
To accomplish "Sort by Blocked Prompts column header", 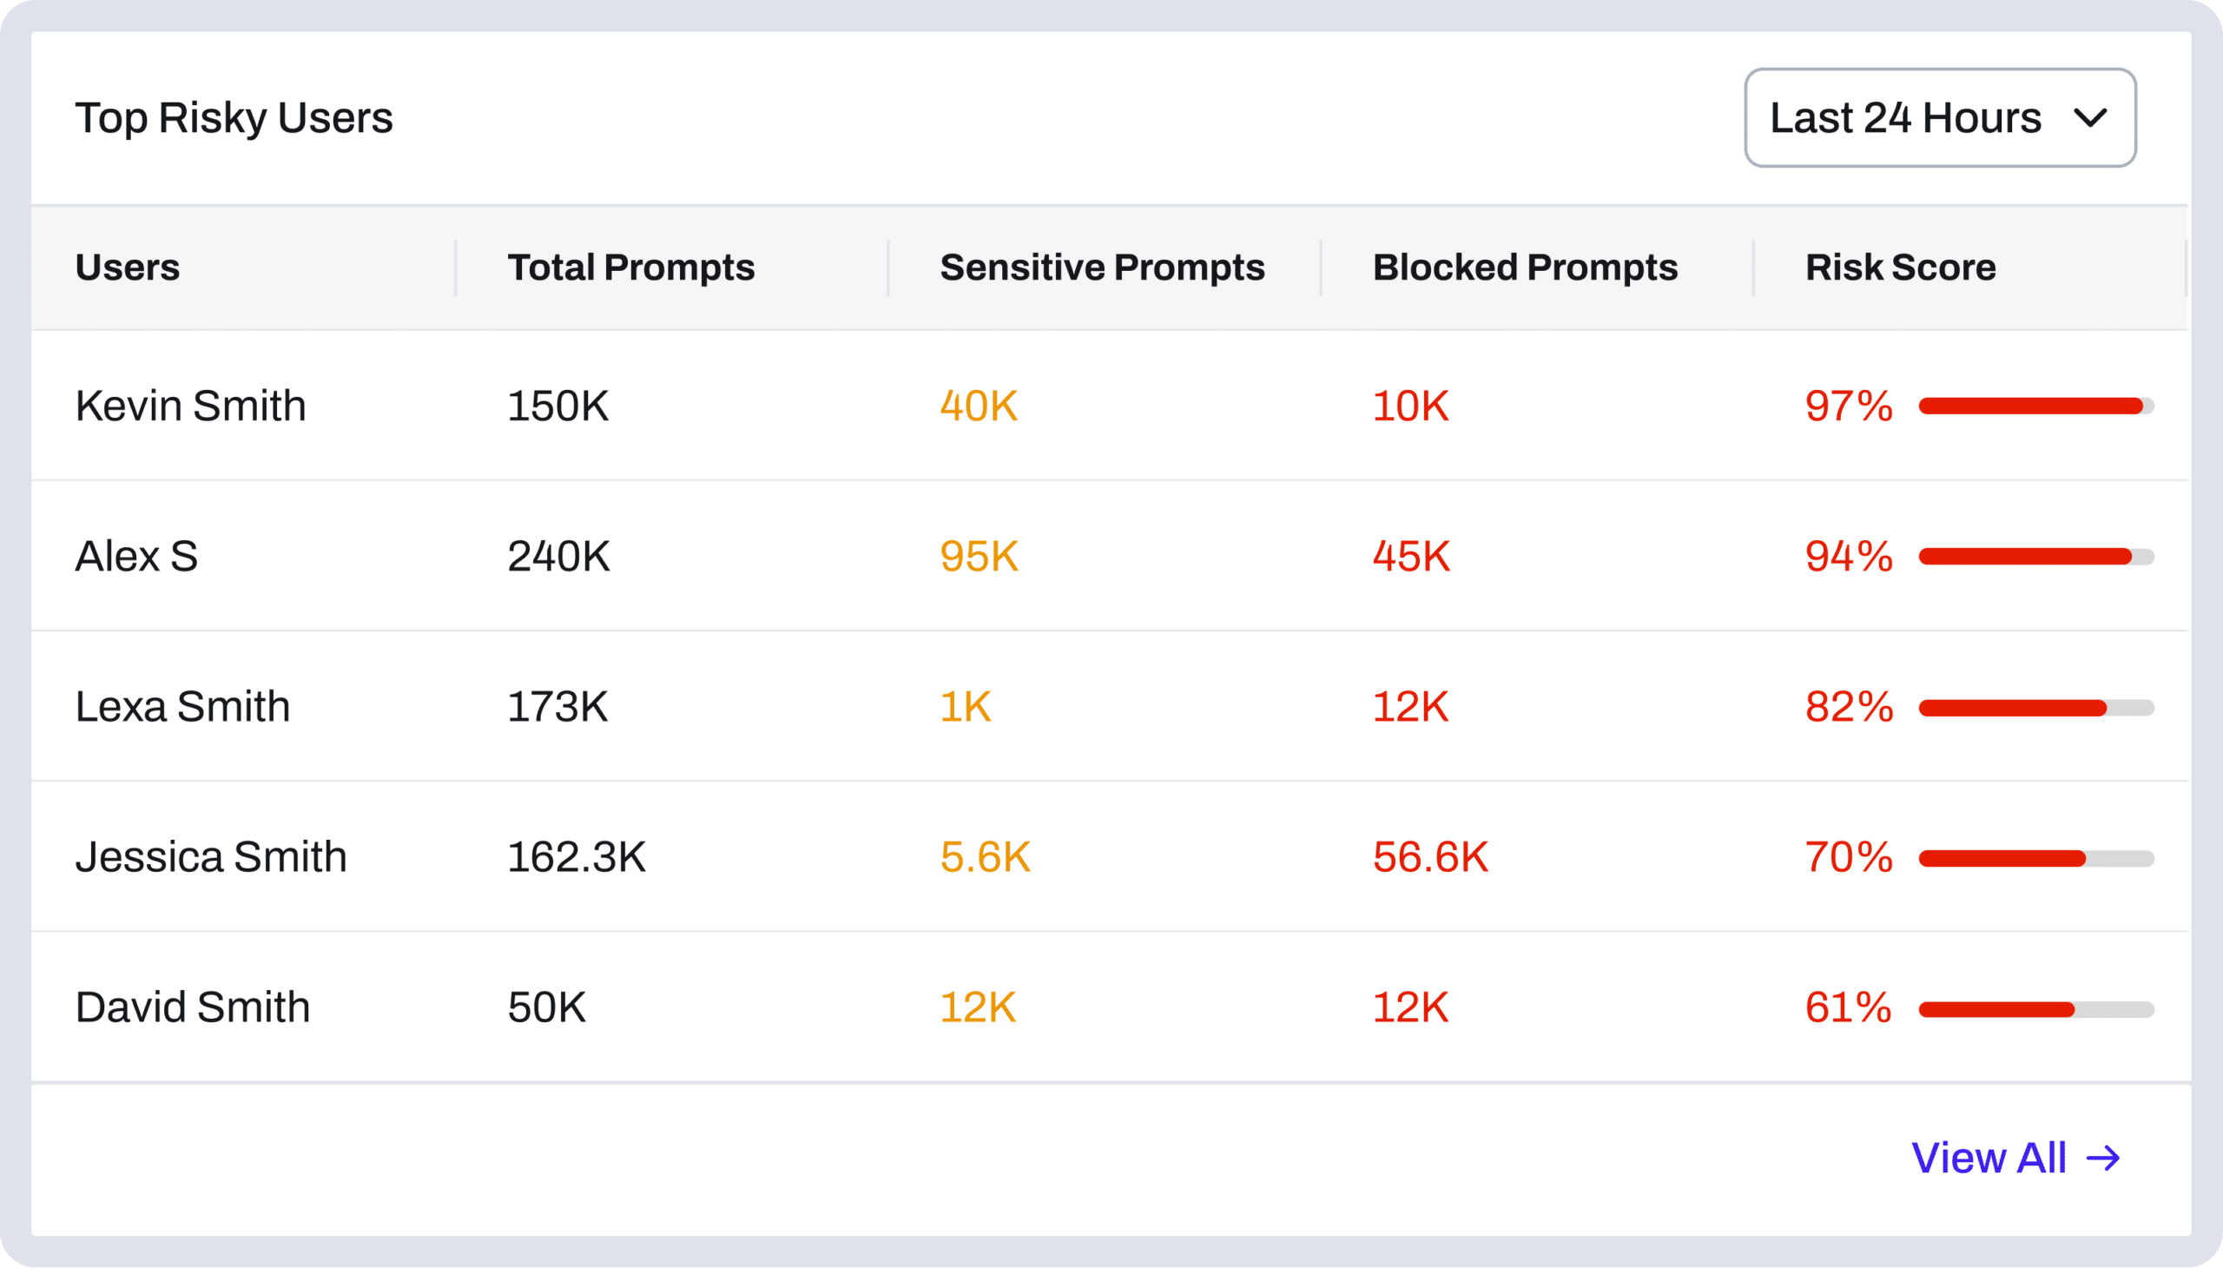I will coord(1525,267).
